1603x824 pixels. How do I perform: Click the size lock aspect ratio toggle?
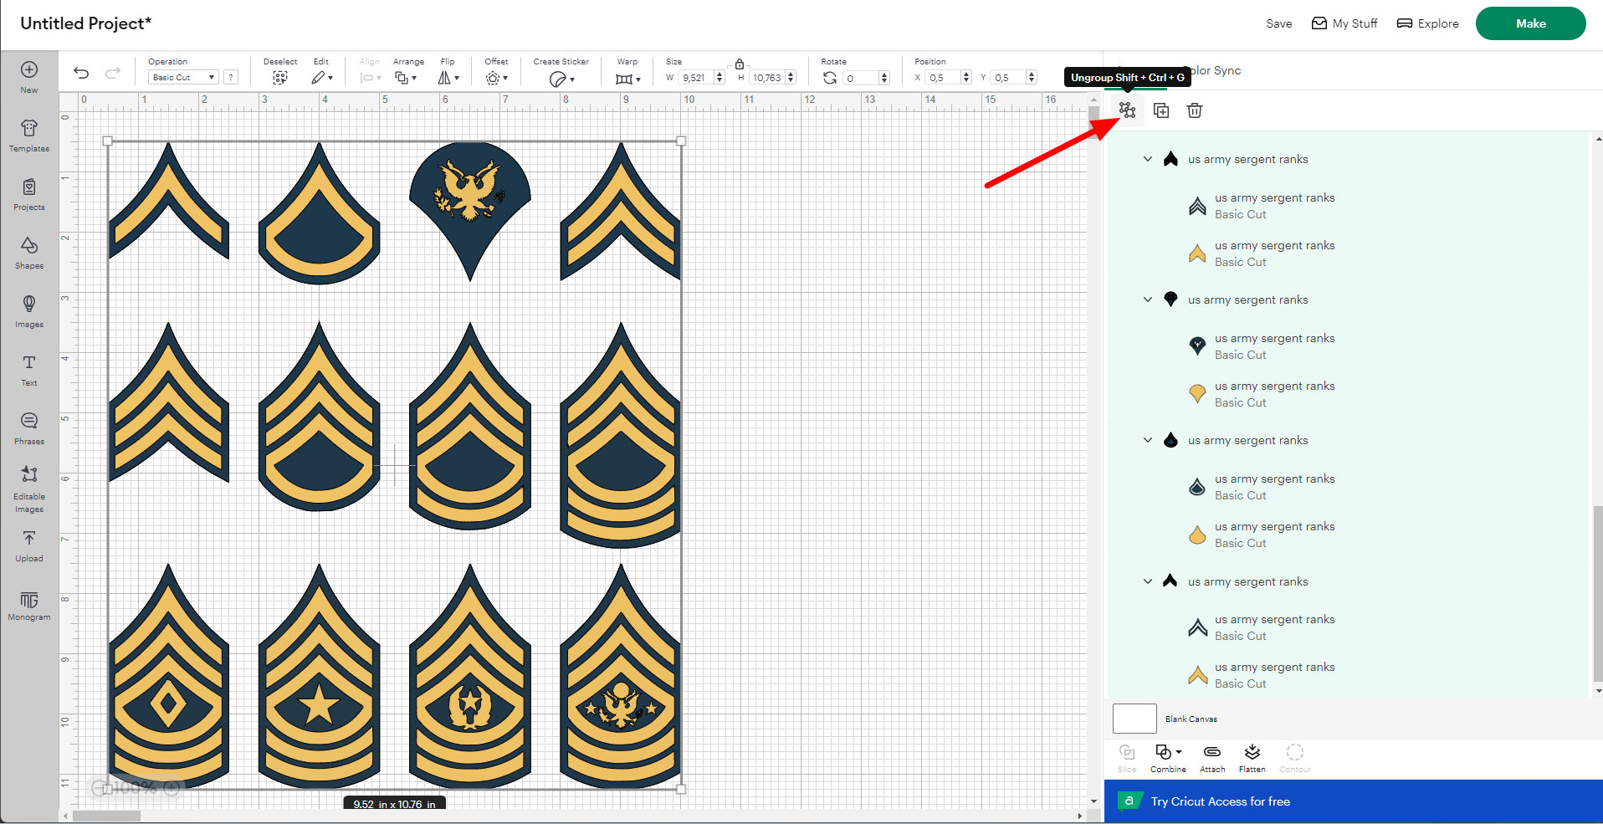pyautogui.click(x=739, y=64)
